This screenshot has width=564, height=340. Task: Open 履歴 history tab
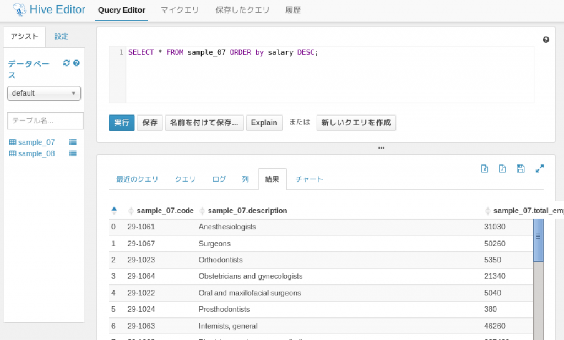(x=293, y=10)
